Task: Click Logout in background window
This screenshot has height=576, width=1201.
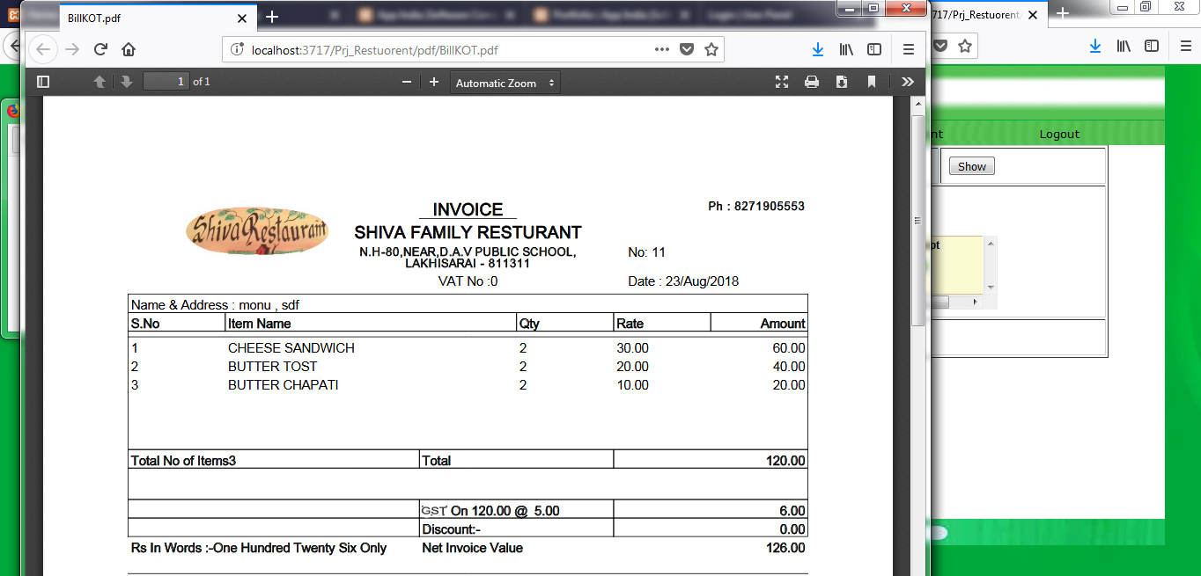Action: tap(1059, 134)
